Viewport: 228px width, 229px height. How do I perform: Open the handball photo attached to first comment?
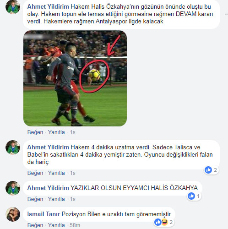(x=75, y=78)
